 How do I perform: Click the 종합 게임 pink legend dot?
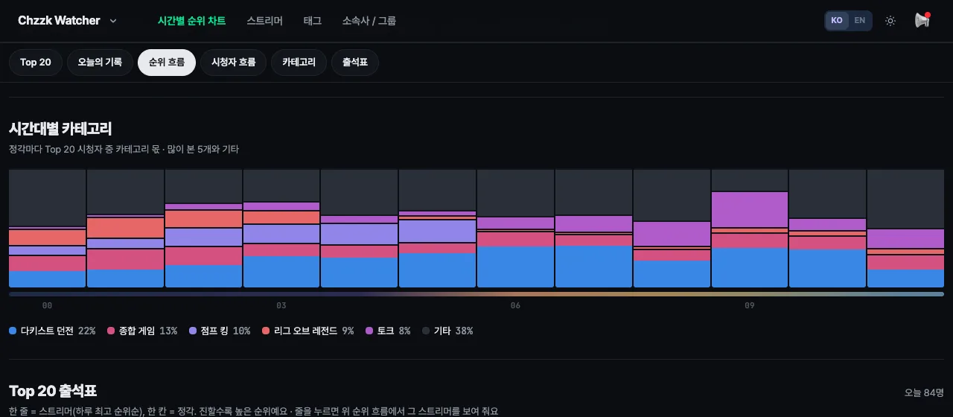[x=111, y=331]
